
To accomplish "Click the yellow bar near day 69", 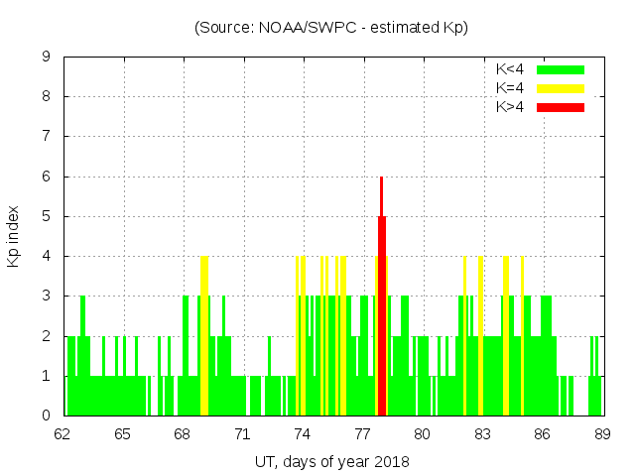I will 204,337.
